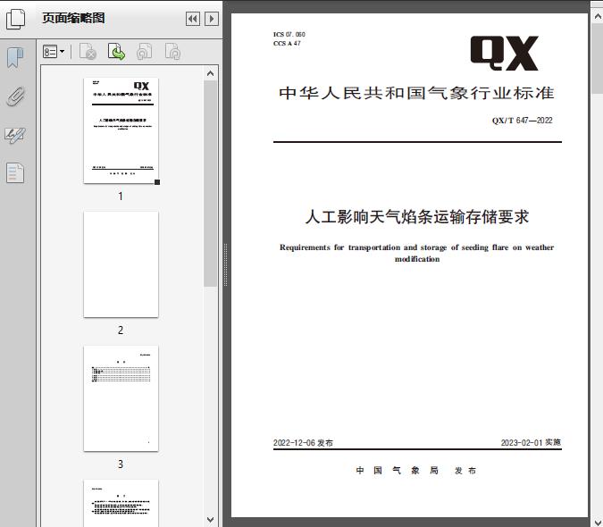The width and height of the screenshot is (603, 527).
Task: Click the heading '中华人民共和国气象行业标准'
Action: 417,93
